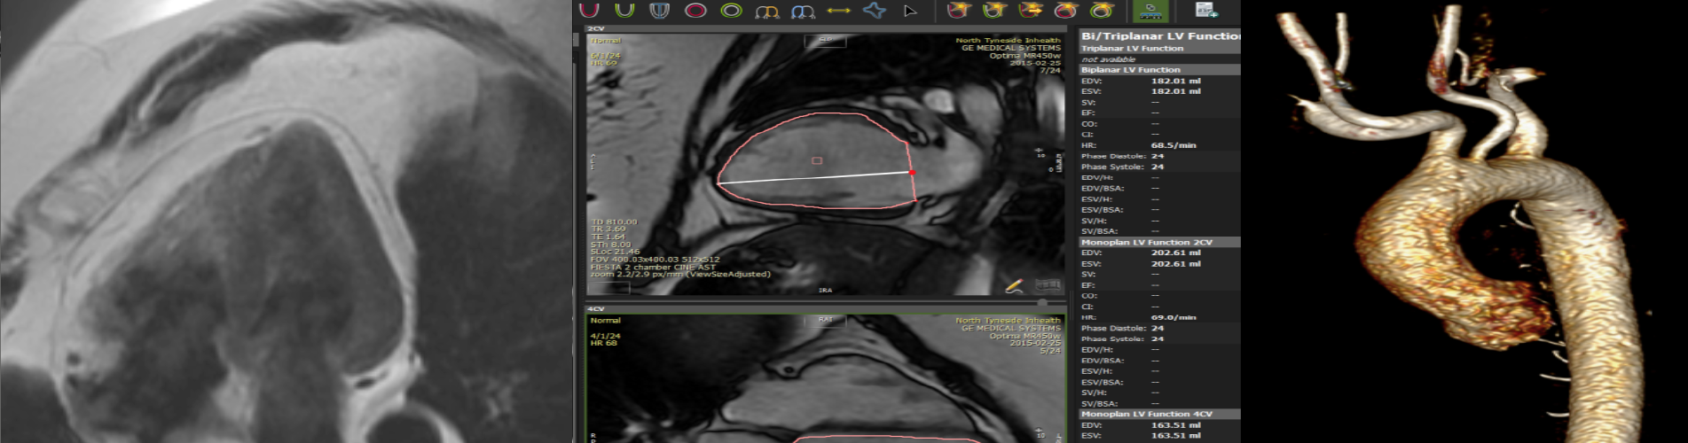This screenshot has width=1688, height=443.
Task: Collapse the Biplanar LV Function section
Action: coord(1131,70)
